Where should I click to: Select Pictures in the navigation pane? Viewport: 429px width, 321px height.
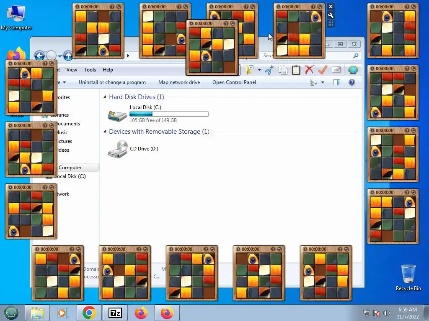[x=64, y=141]
